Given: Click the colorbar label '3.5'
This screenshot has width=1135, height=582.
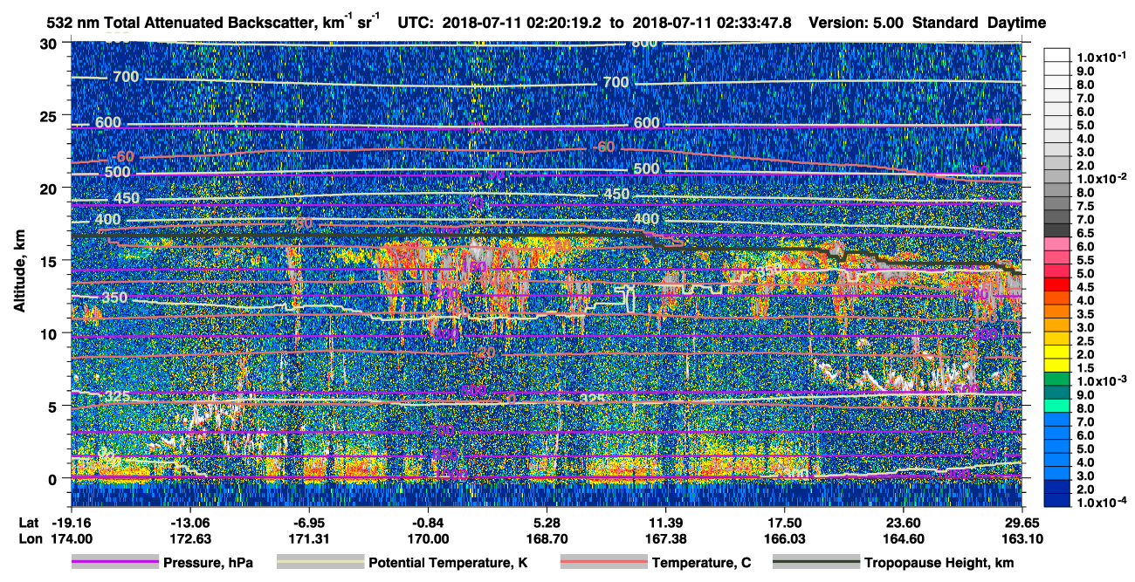Looking at the screenshot, I should coord(1086,314).
